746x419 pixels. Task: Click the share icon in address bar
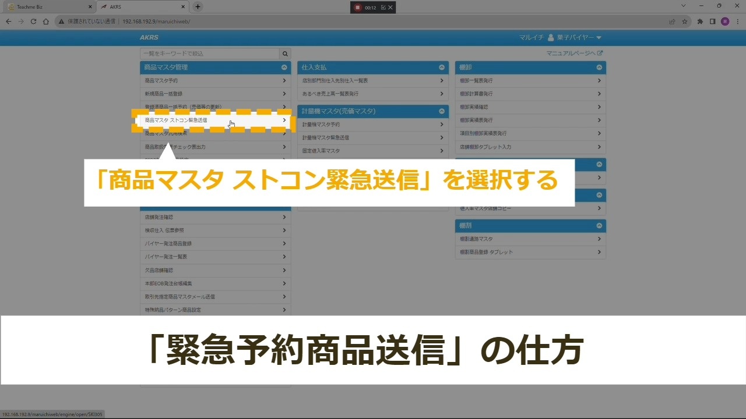pyautogui.click(x=672, y=22)
